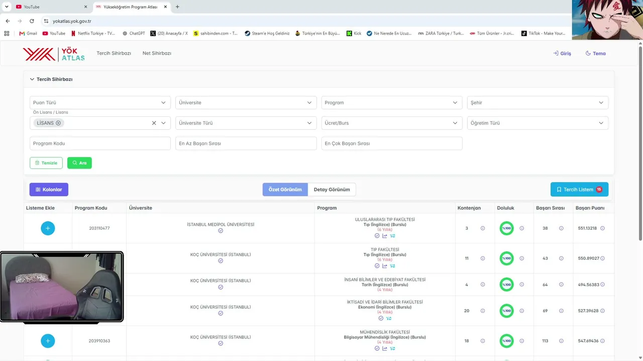This screenshot has height=361, width=643.
Task: Click %100 doluluk ring in Bilgisayar Mühendisliği row
Action: pyautogui.click(x=507, y=341)
